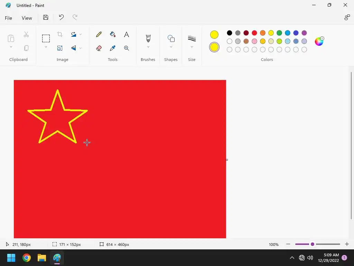The width and height of the screenshot is (354, 266).
Task: Pick the indigo color swatch
Action: [x=296, y=33]
